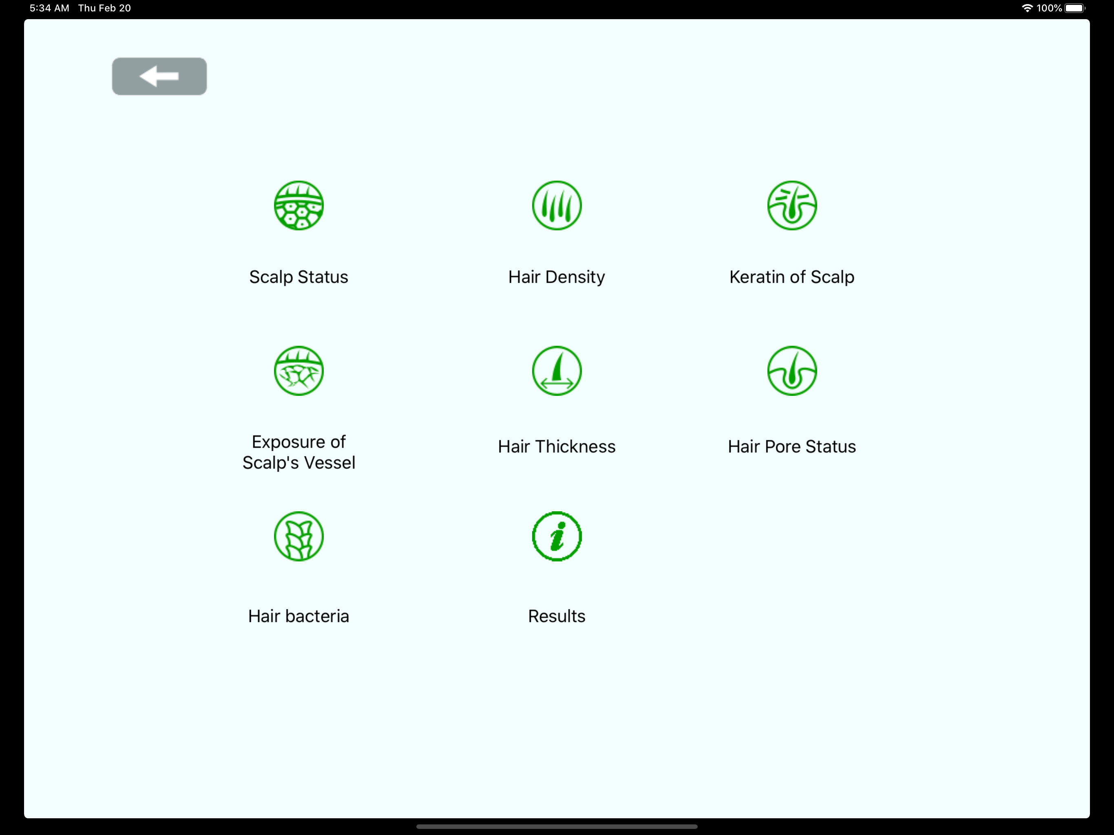
Task: Tap the Wi-Fi status icon
Action: (x=1027, y=8)
